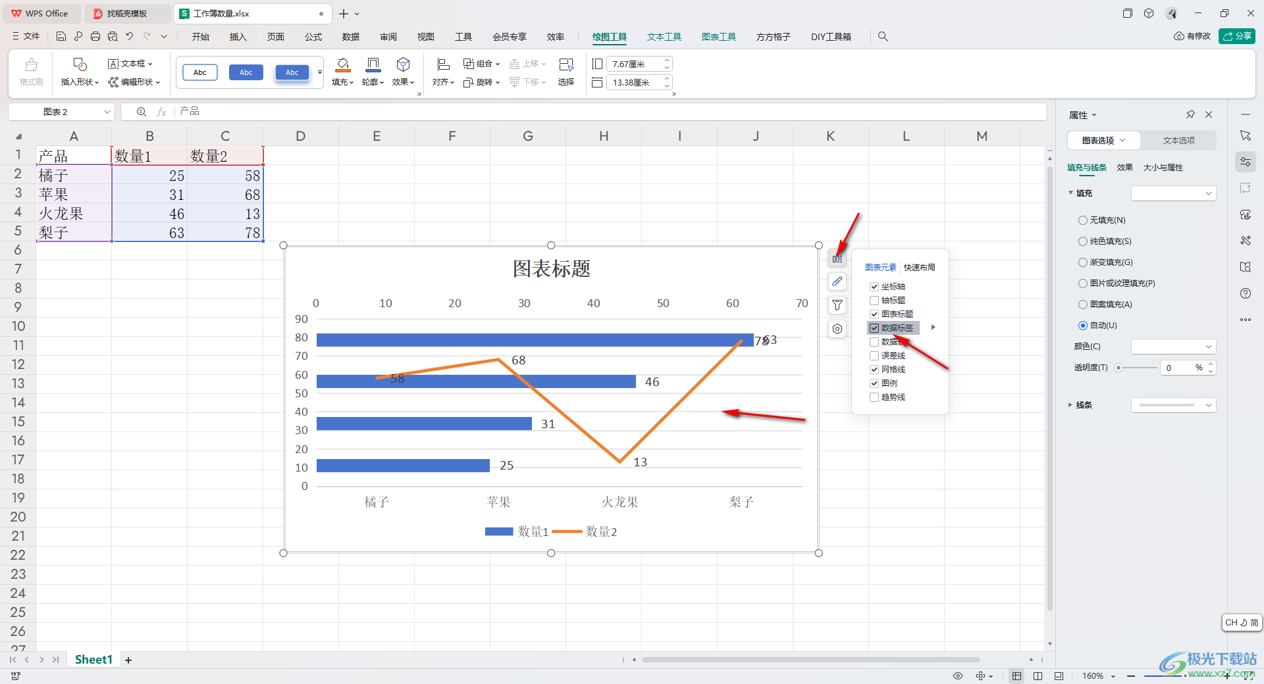The height and width of the screenshot is (684, 1264).
Task: Click the Effects cube icon
Action: [x=403, y=64]
